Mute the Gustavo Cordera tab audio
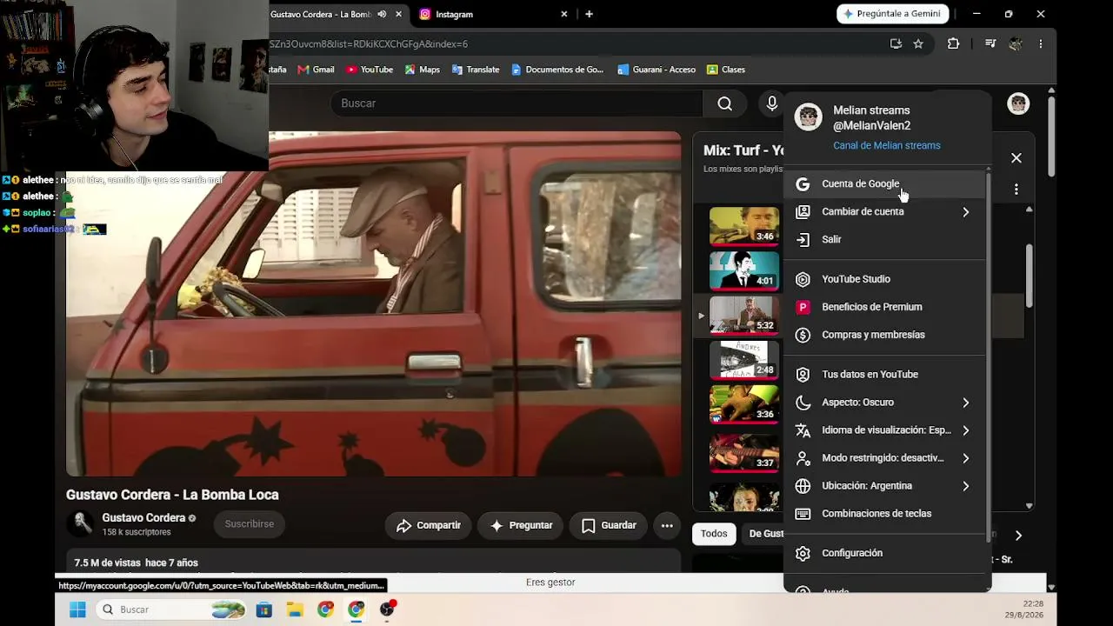1113x626 pixels. pyautogui.click(x=382, y=14)
